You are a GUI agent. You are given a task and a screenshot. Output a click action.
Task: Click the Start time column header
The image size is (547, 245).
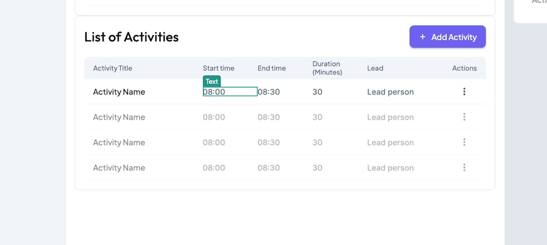coord(218,68)
